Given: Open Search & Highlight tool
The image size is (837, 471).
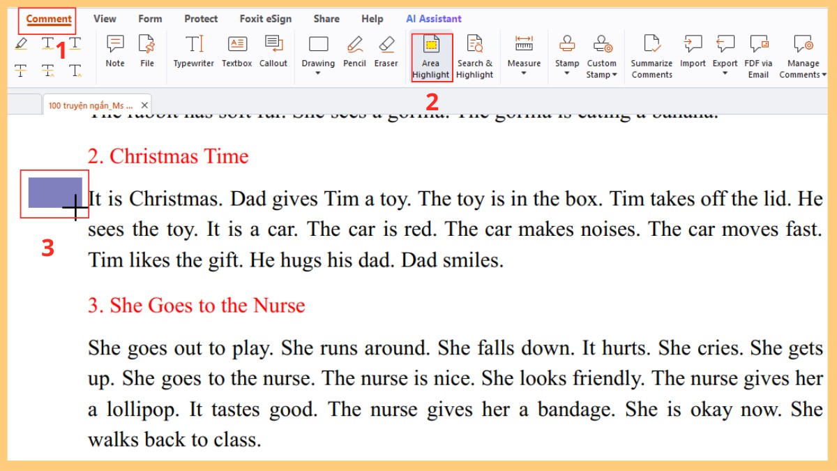Looking at the screenshot, I should coord(475,56).
